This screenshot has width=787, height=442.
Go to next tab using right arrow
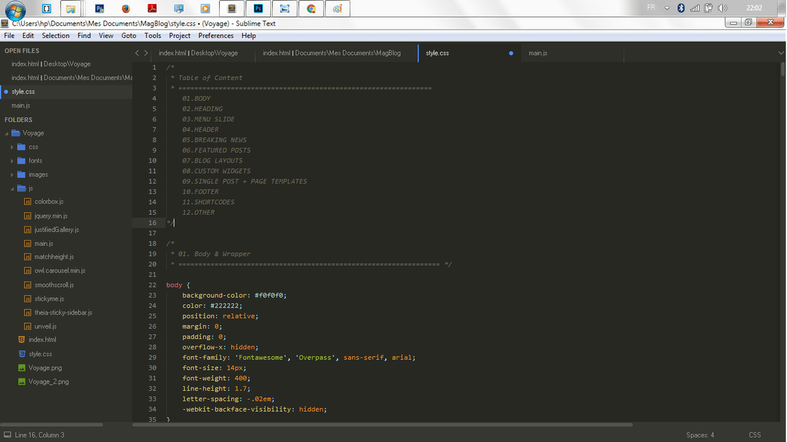coord(146,53)
